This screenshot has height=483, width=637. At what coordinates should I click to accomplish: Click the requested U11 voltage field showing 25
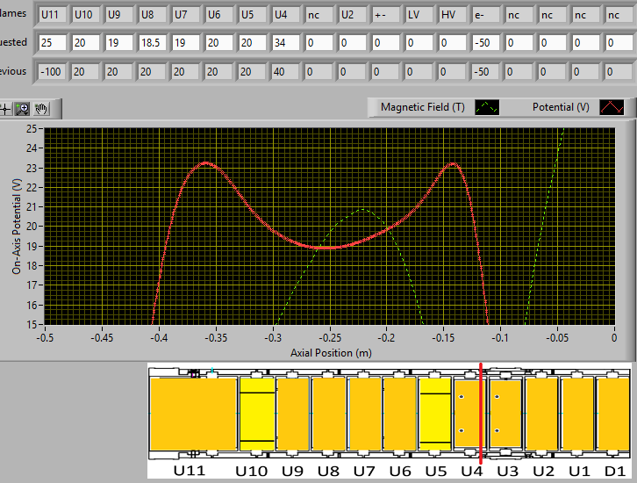click(x=52, y=43)
